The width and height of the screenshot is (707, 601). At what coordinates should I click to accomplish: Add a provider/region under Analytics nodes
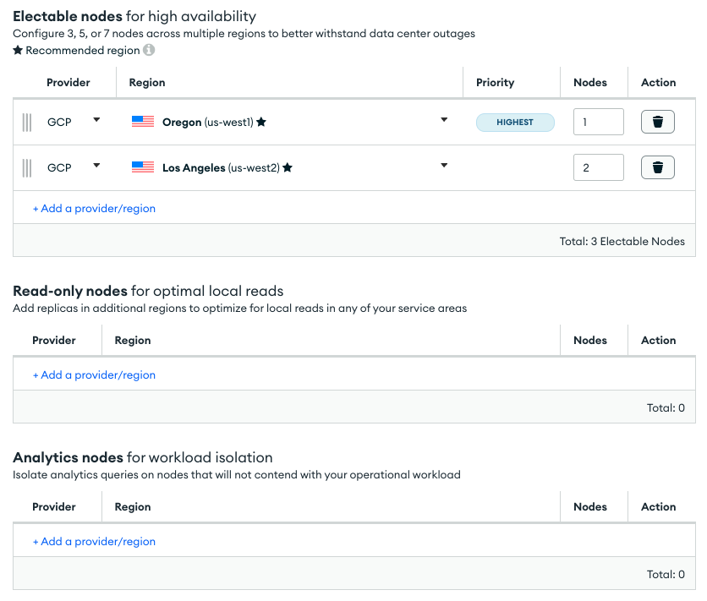point(94,541)
